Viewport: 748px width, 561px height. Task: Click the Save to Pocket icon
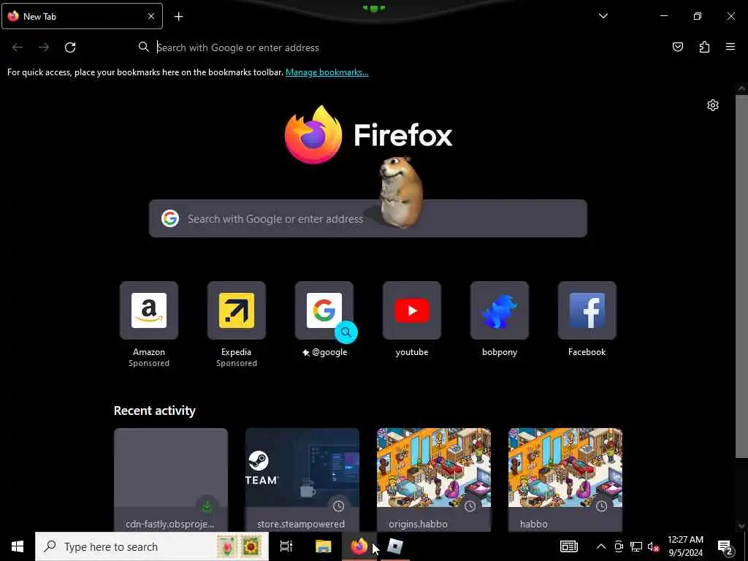point(677,47)
